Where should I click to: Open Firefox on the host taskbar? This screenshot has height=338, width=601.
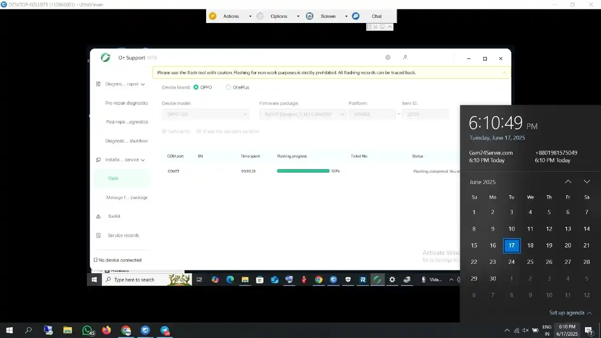[107, 330]
